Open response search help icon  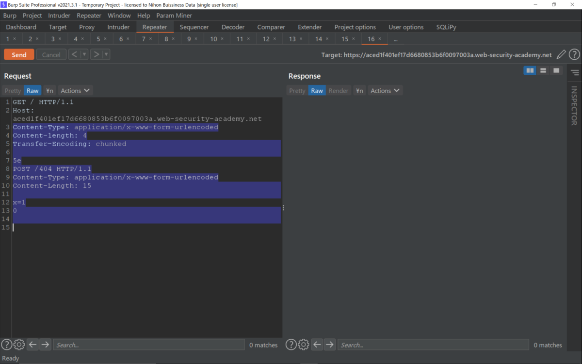[x=291, y=345]
